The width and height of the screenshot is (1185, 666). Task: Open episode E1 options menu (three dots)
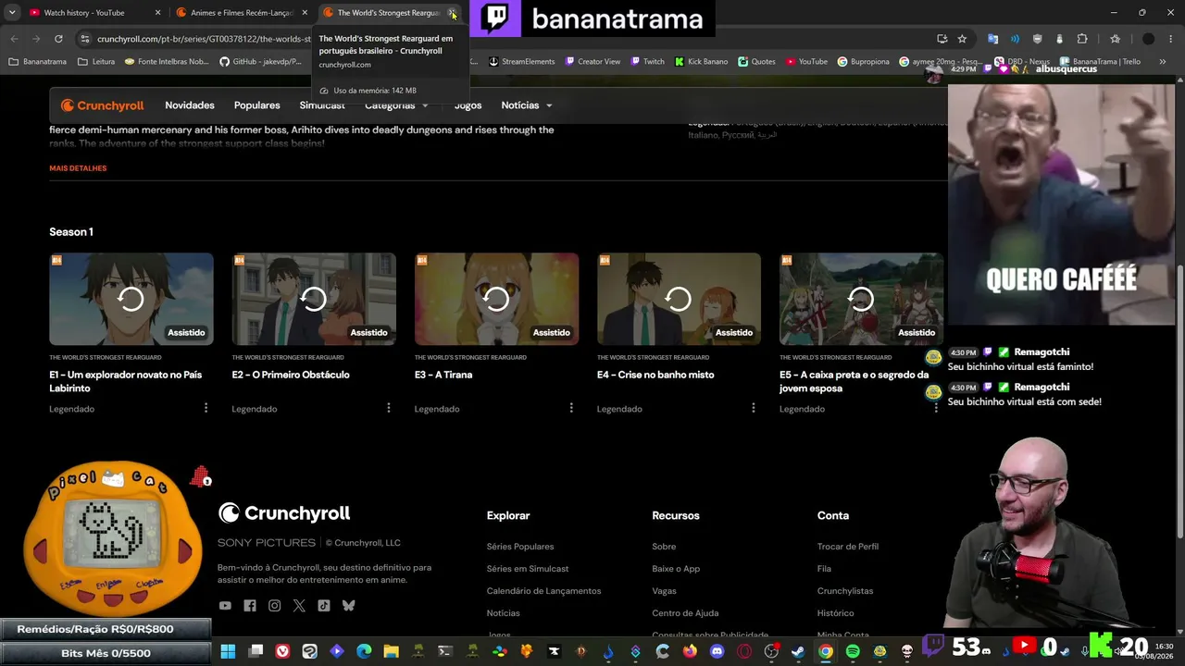206,408
